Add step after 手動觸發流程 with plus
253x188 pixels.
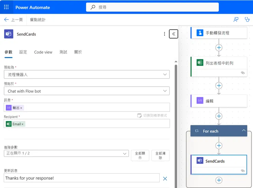click(219, 48)
